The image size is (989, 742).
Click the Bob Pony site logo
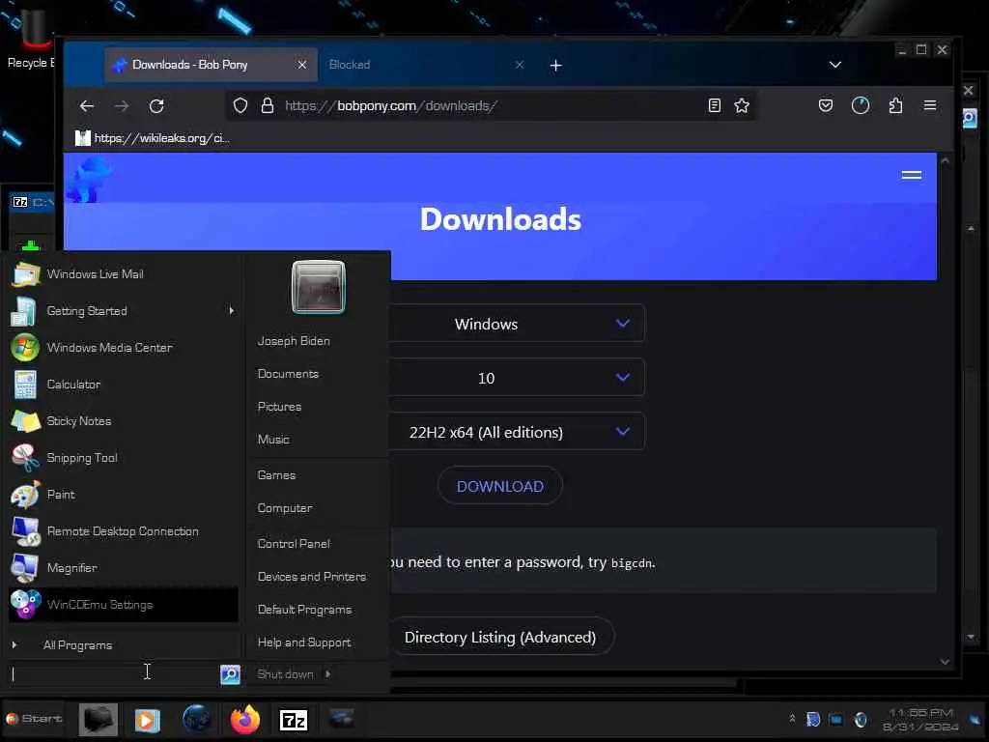pyautogui.click(x=89, y=179)
